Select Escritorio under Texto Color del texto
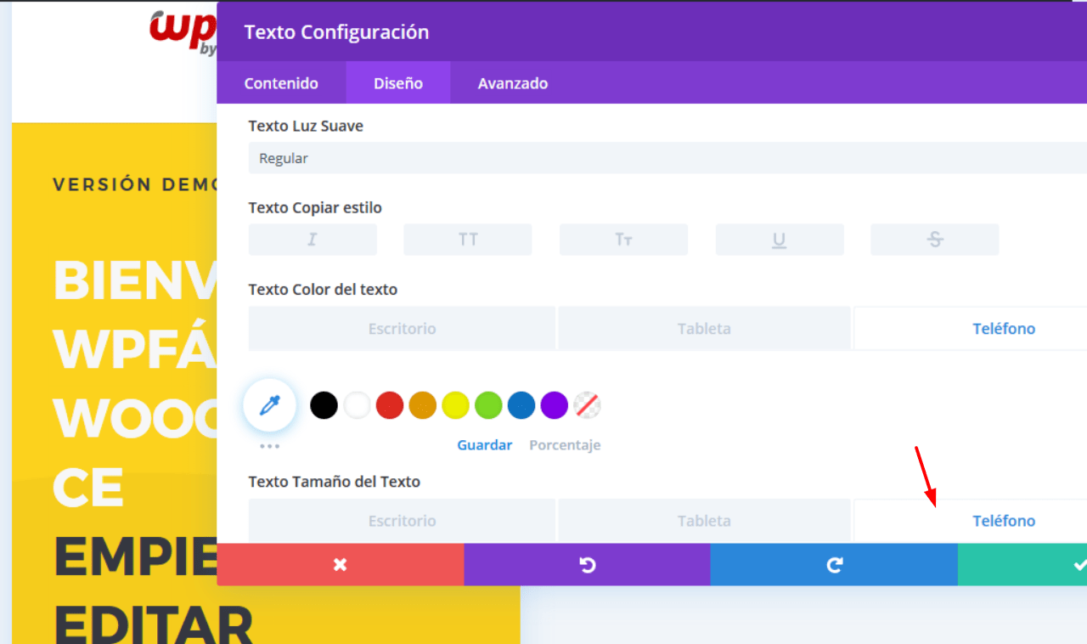This screenshot has width=1087, height=644. pos(403,329)
